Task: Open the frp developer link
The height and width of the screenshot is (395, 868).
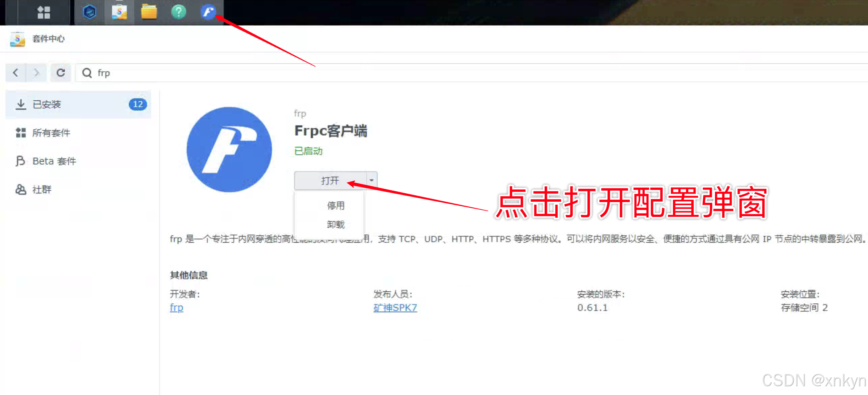Action: coord(176,308)
